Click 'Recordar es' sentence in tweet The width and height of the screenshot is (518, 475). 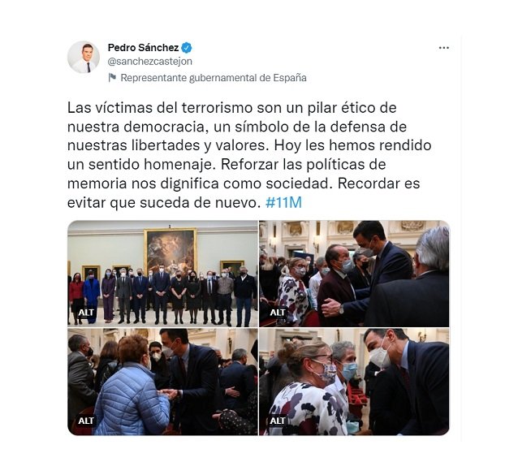(x=378, y=184)
